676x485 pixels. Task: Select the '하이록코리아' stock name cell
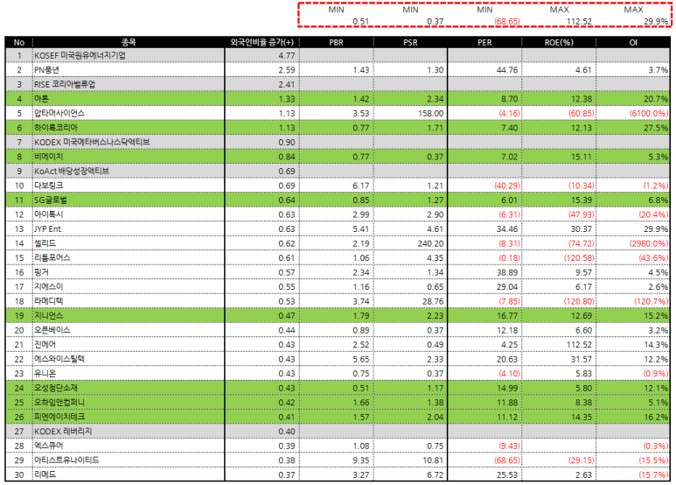[x=129, y=128]
